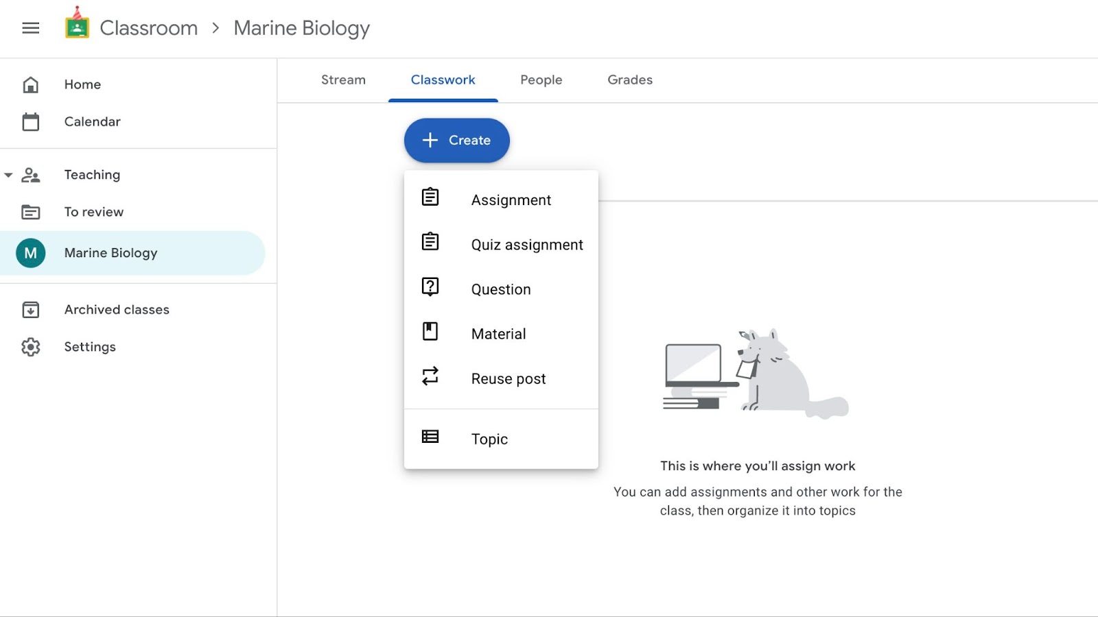Viewport: 1098px width, 617px height.
Task: Open the People tab
Action: (x=541, y=80)
